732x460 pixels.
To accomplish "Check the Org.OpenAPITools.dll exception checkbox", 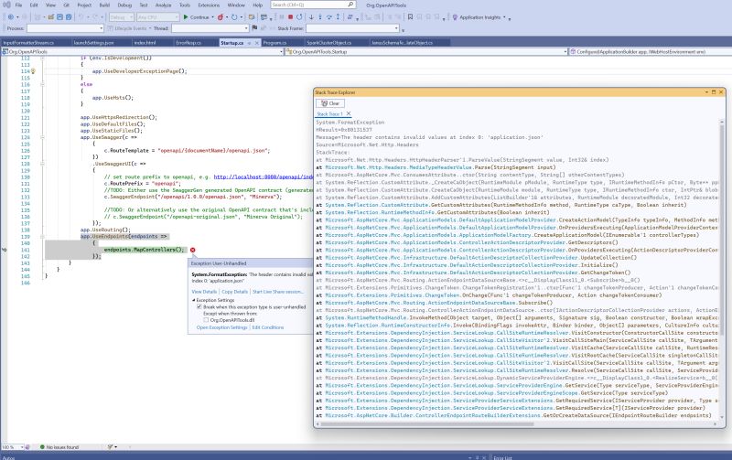I will tap(206, 319).
